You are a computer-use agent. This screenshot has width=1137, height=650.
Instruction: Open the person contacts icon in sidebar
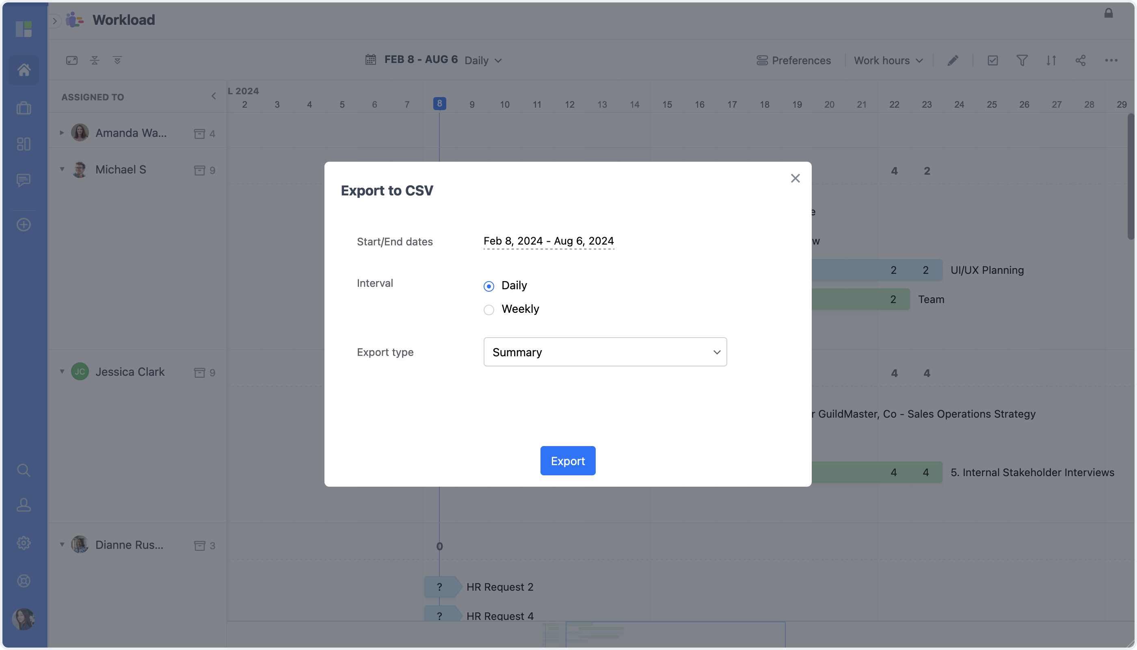[x=24, y=505]
